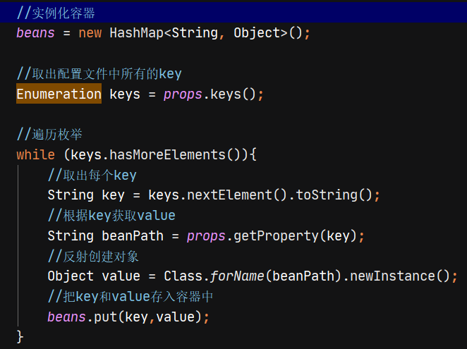This screenshot has height=349, width=467.
Task: Click the new keyword
Action: coord(90,32)
